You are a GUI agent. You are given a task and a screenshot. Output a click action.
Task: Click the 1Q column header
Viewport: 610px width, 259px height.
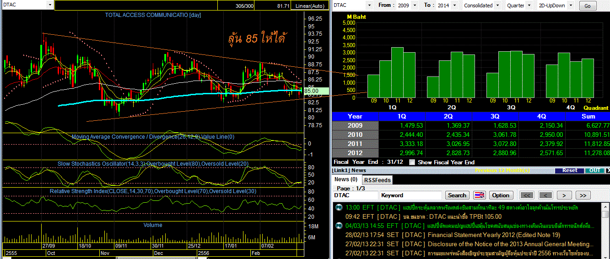(403, 116)
